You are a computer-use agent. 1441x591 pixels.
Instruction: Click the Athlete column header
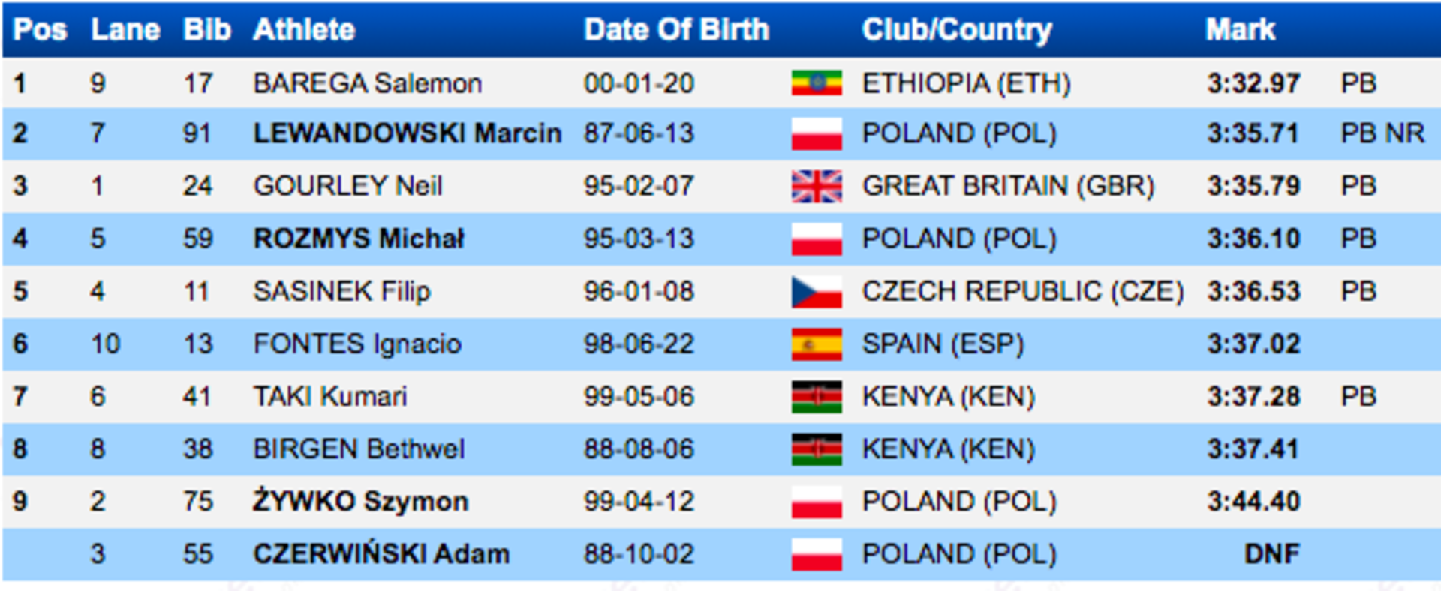(304, 30)
